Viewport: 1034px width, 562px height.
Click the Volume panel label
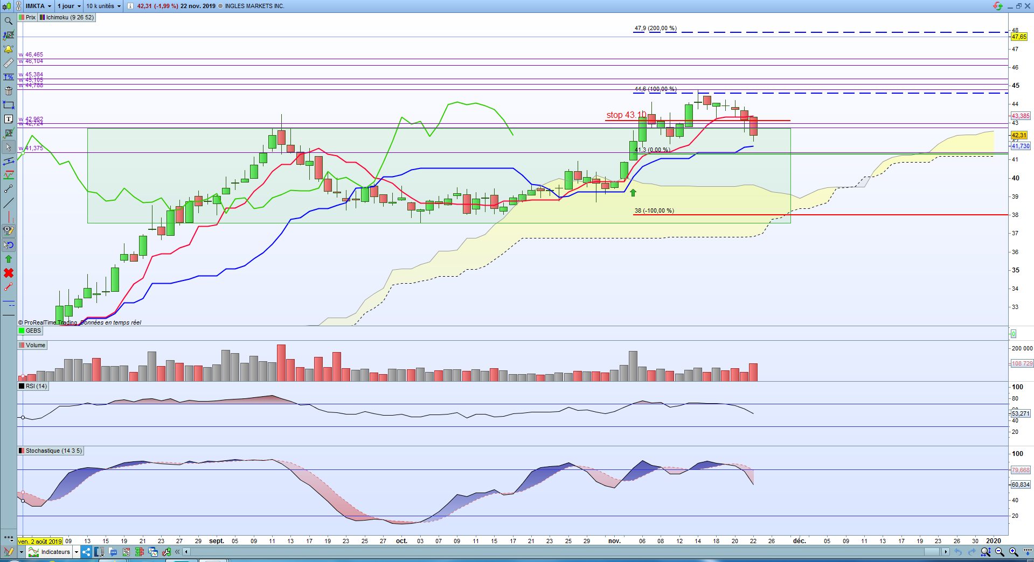(32, 345)
